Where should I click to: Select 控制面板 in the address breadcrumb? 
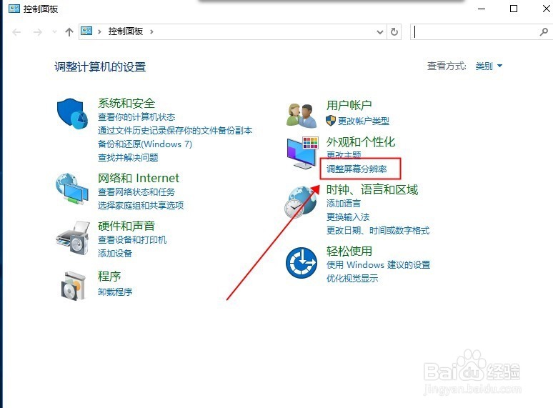126,31
